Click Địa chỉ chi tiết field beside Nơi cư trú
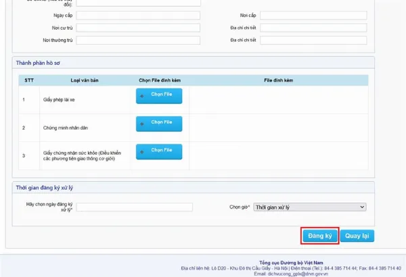The height and width of the screenshot is (277, 406). (313, 28)
